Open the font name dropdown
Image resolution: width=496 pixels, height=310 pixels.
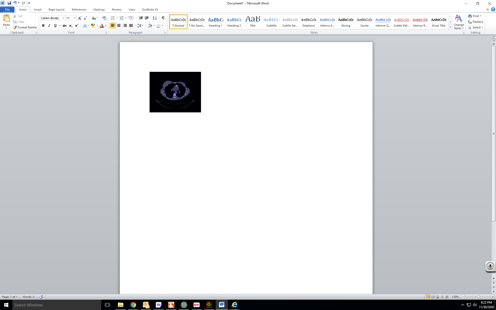pos(64,18)
